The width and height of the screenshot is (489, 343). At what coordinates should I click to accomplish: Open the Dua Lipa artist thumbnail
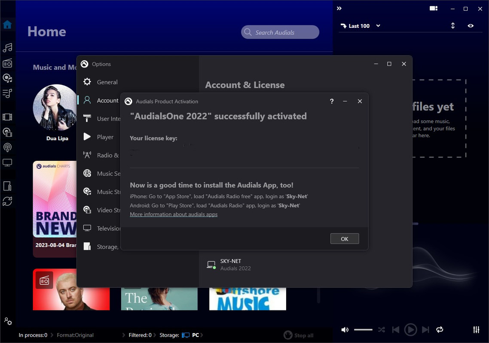click(x=55, y=107)
